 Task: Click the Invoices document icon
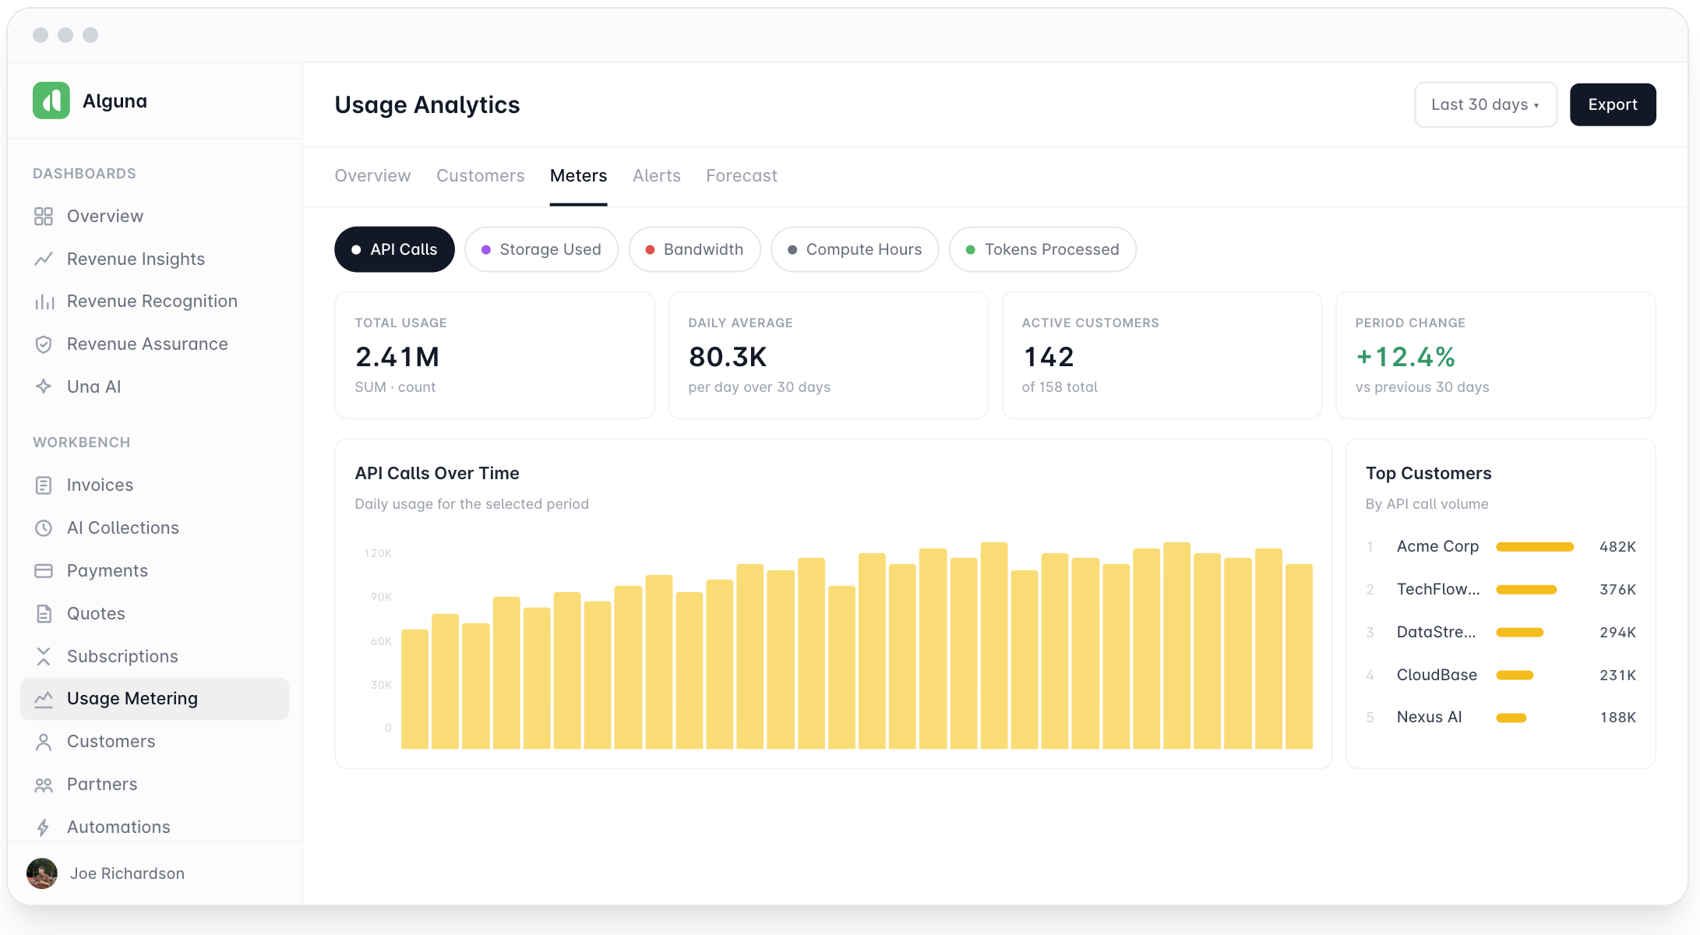tap(44, 485)
